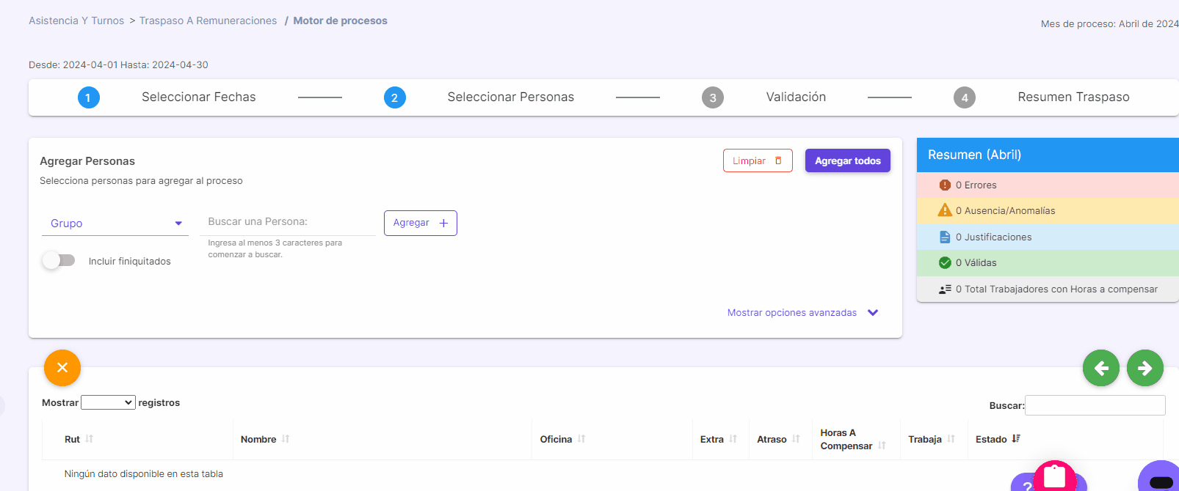The image size is (1179, 491).
Task: Toggle Incluir finiquitados switch
Action: (x=59, y=260)
